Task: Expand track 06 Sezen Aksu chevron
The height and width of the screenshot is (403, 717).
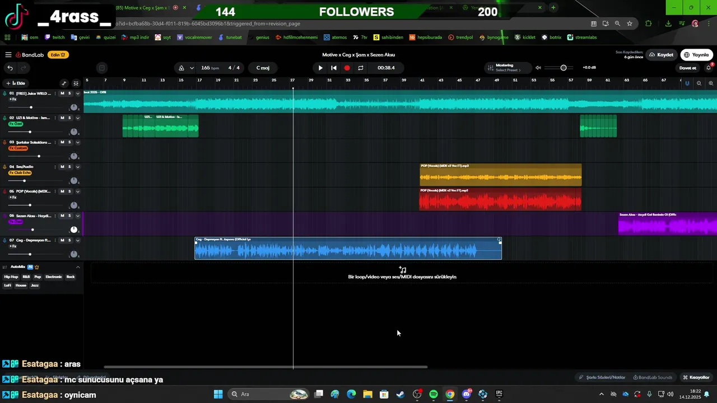Action: (78, 216)
